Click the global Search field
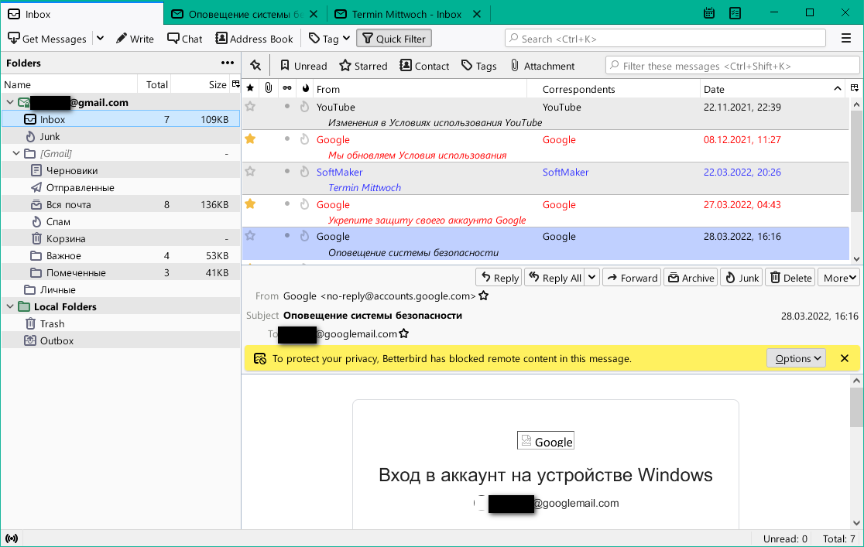 point(665,39)
